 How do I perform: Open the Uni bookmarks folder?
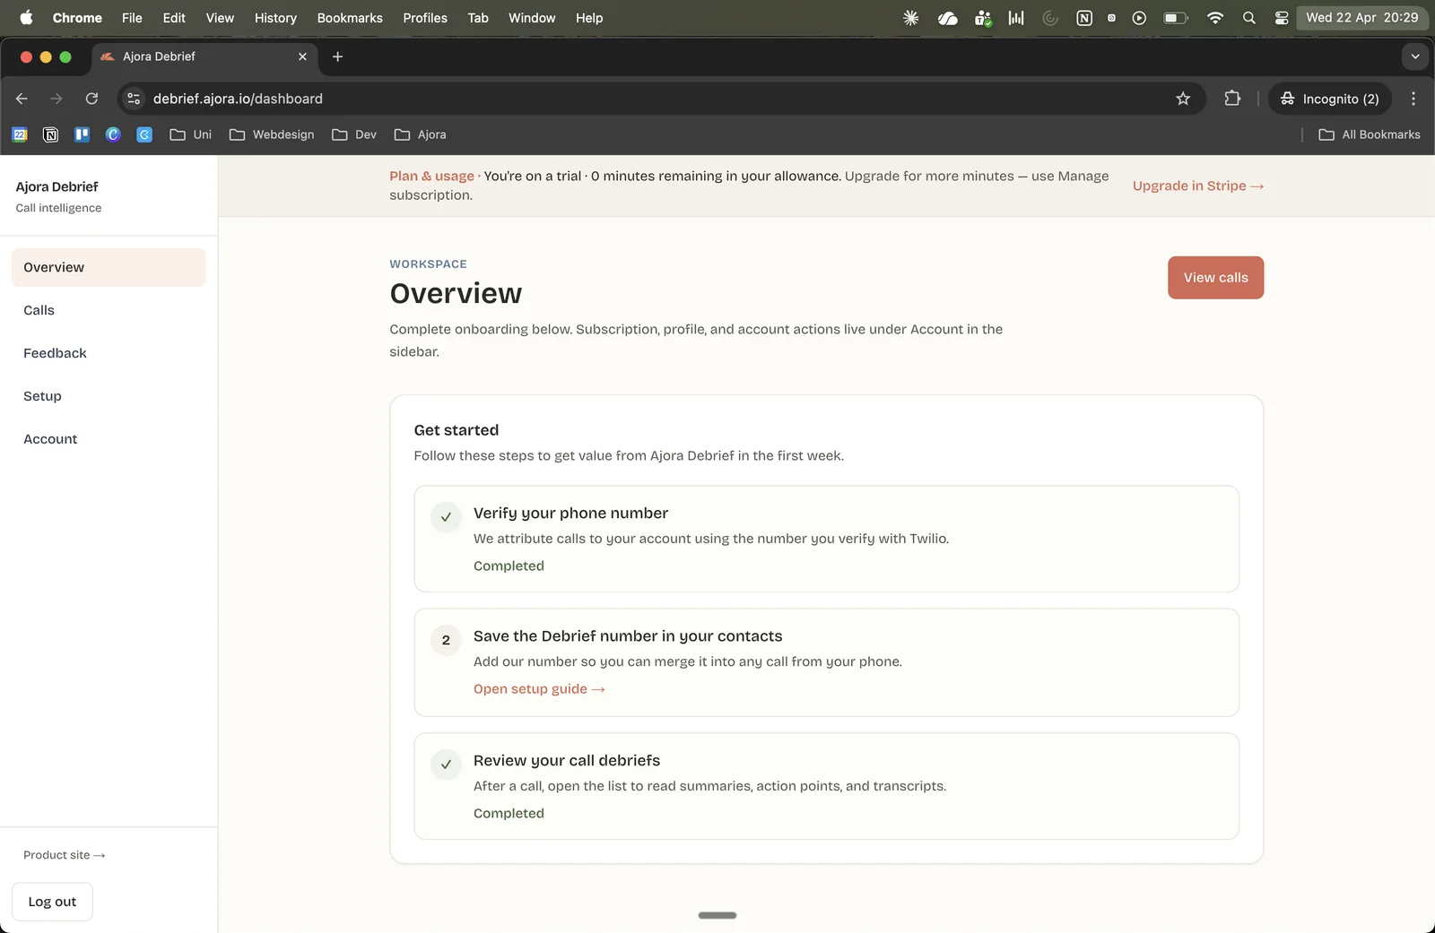[x=191, y=134]
